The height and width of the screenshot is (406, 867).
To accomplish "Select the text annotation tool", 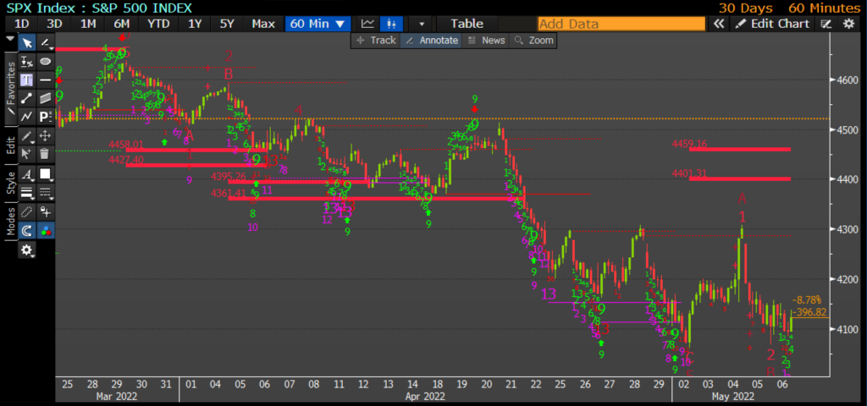I will pos(26,80).
